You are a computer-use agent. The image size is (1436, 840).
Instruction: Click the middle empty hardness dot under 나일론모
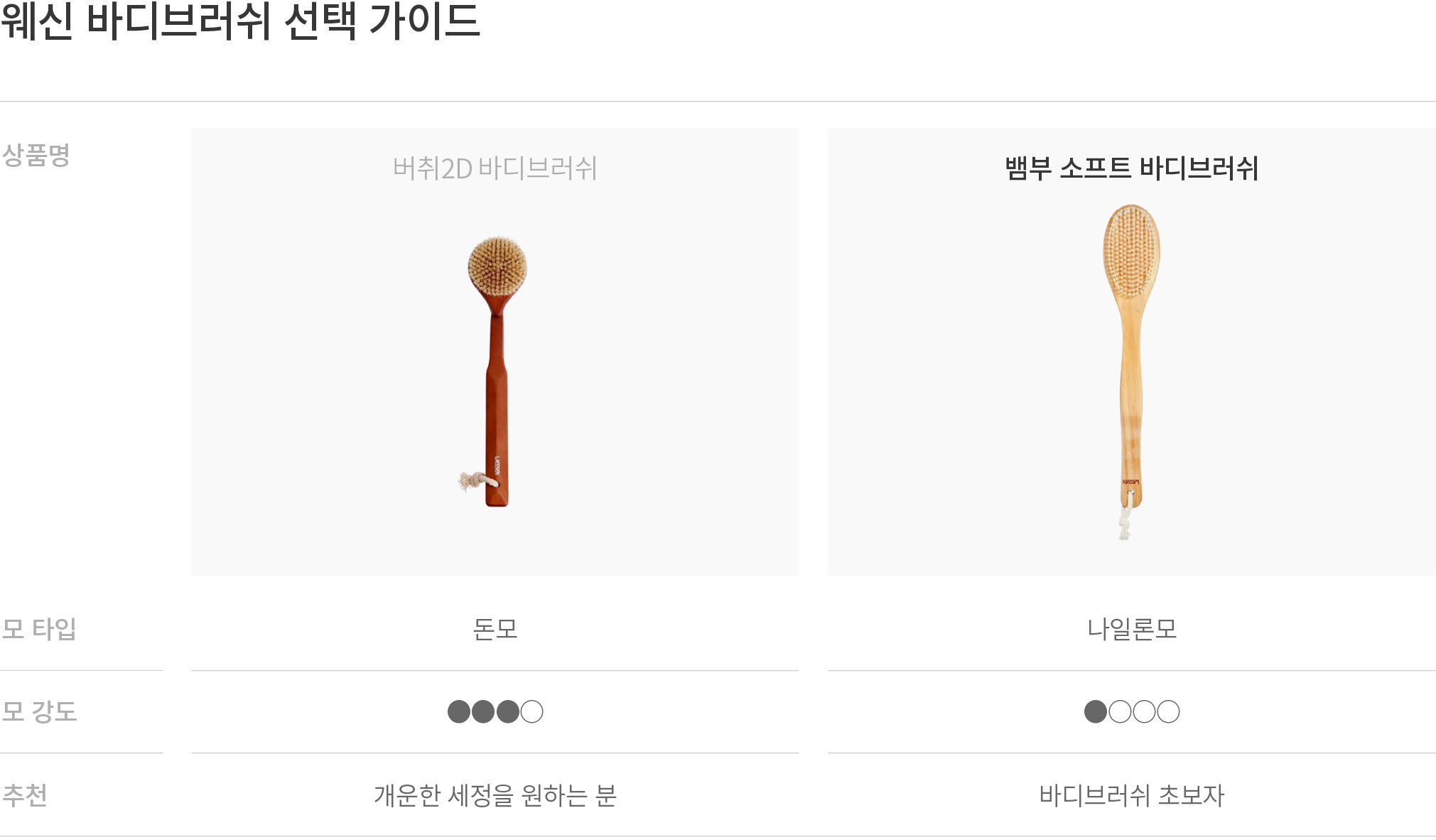1144,711
